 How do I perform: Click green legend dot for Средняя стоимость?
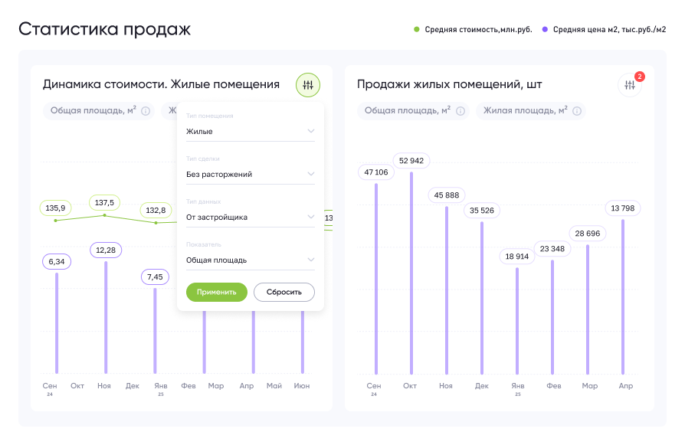(416, 29)
